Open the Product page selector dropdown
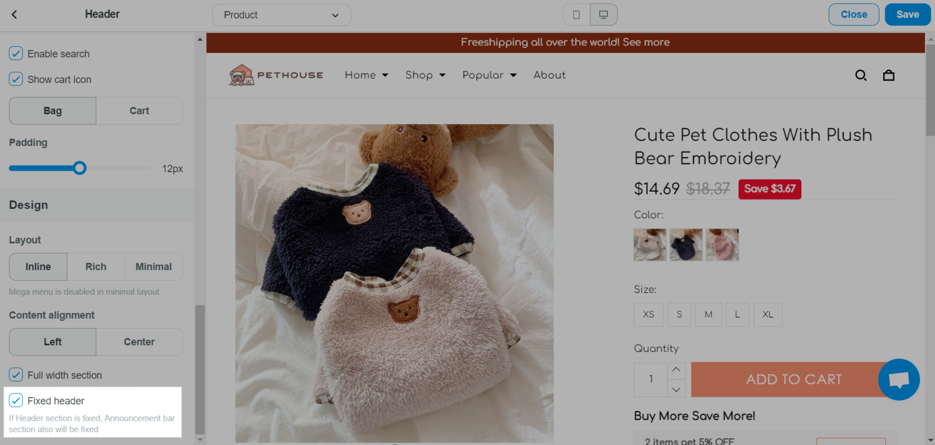 [281, 15]
